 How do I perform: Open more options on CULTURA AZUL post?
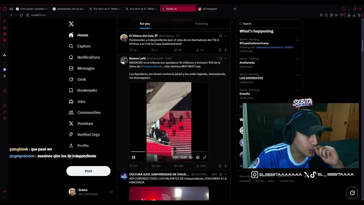[x=226, y=174]
